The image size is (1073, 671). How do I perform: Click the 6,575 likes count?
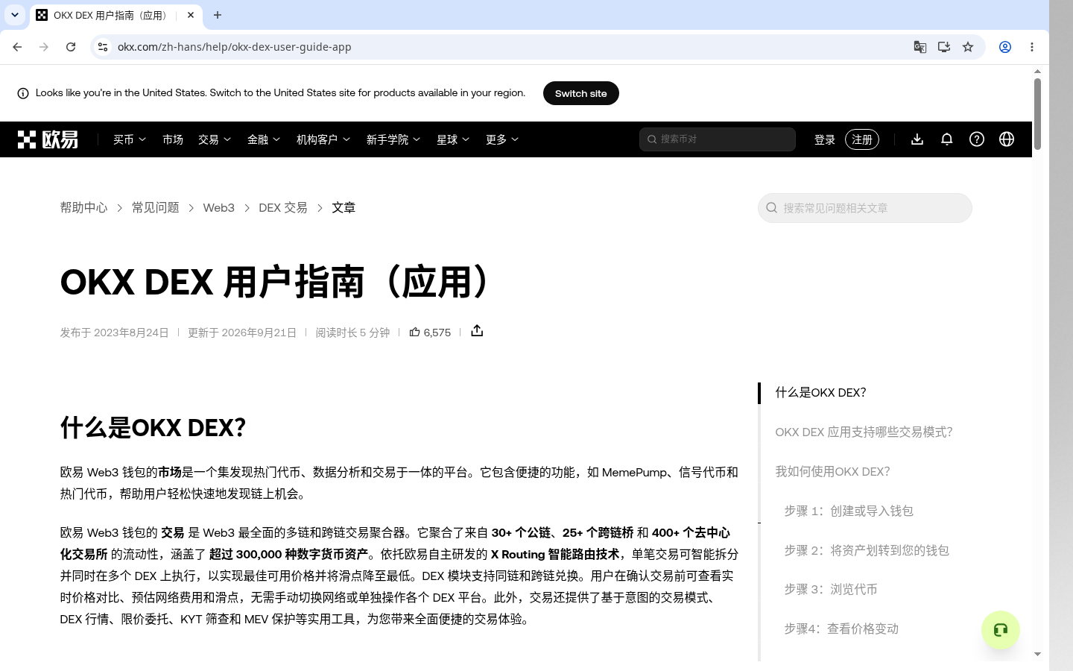pos(437,333)
